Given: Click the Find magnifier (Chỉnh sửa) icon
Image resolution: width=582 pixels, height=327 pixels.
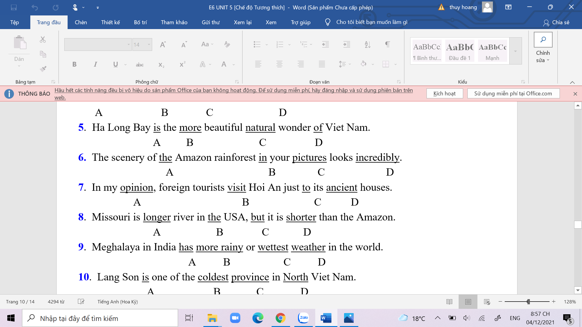Looking at the screenshot, I should [x=543, y=40].
